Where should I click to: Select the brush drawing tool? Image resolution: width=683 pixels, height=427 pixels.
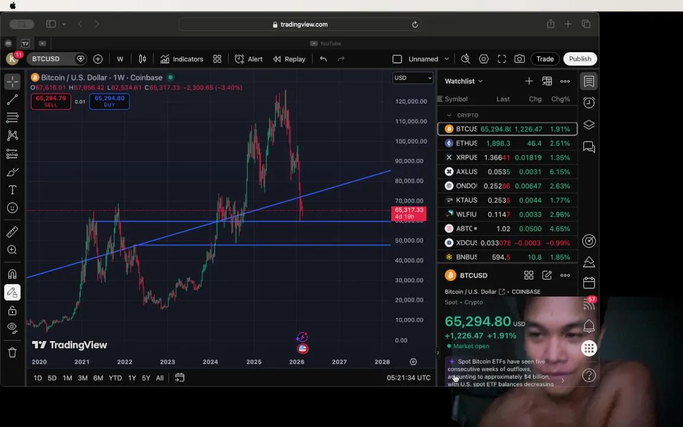(x=12, y=172)
